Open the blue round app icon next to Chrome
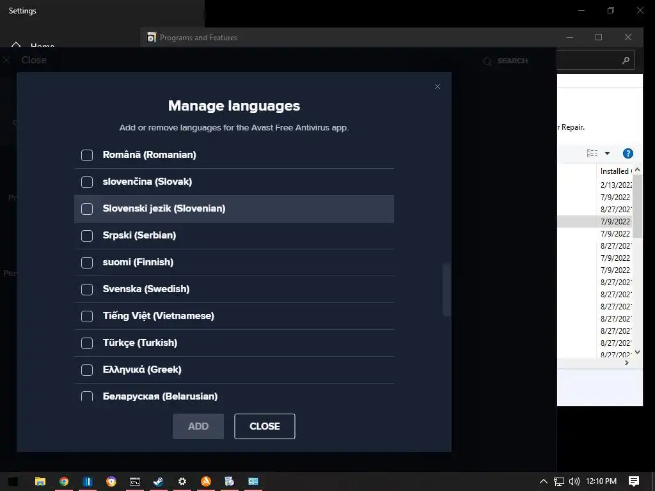The width and height of the screenshot is (655, 491). click(87, 481)
